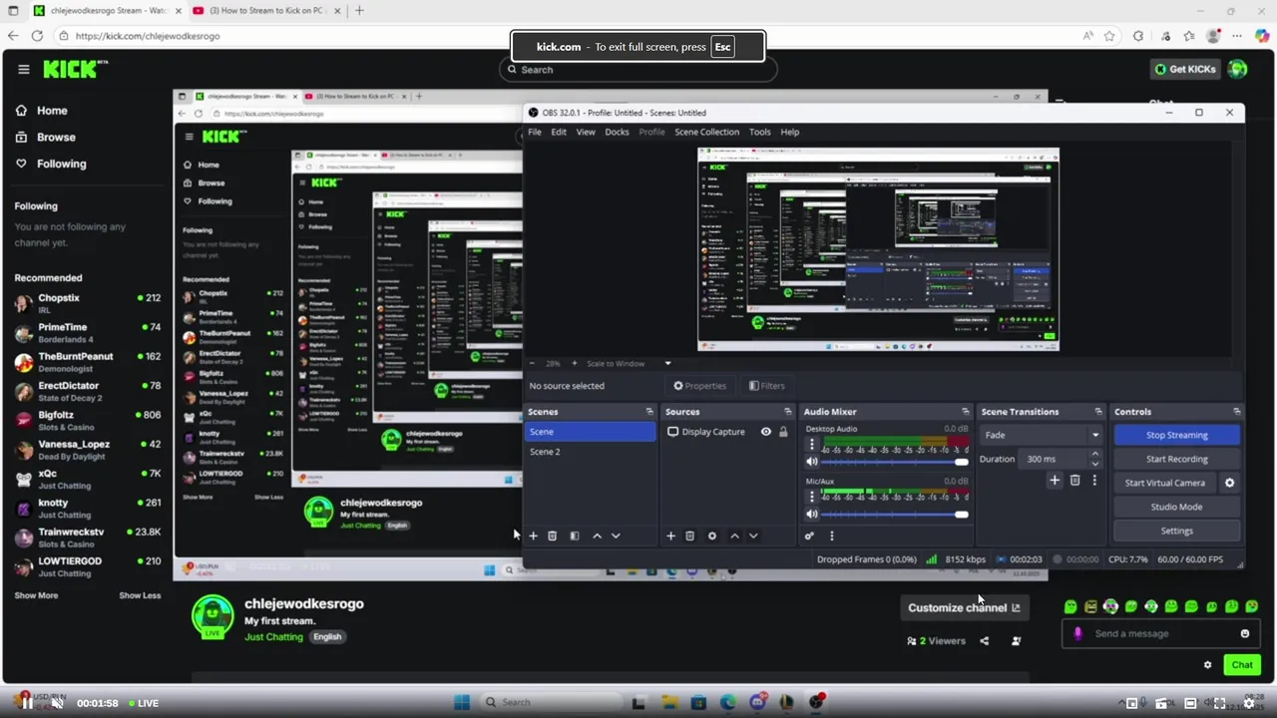Screen dimensions: 1277x718
Task: Click Start Recording button
Action: tap(1177, 459)
